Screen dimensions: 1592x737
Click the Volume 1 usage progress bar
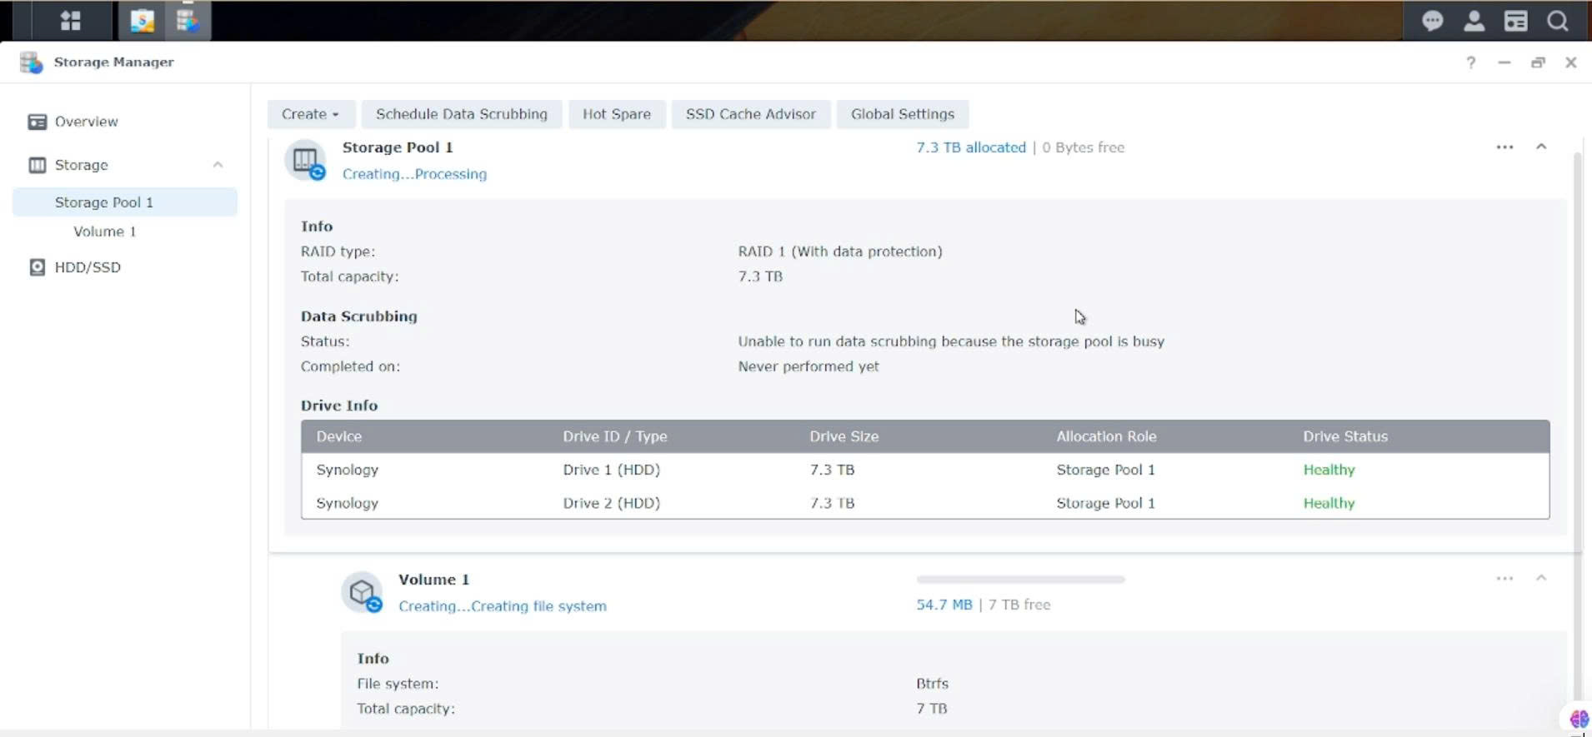pyautogui.click(x=1020, y=580)
